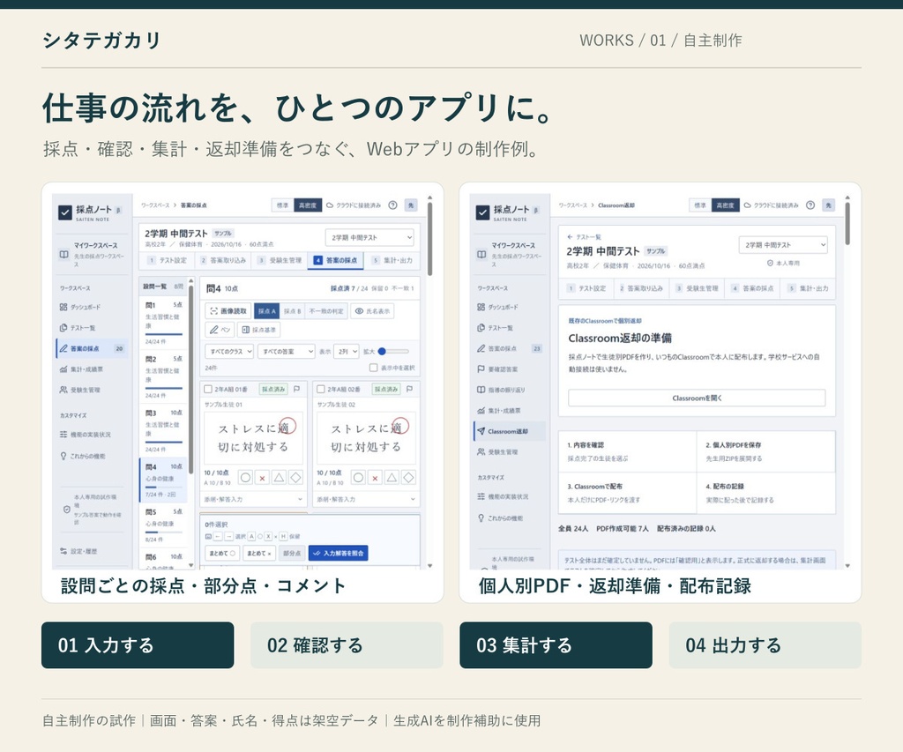Mark 01番 answer with the triangle △ button
The width and height of the screenshot is (903, 752).
tap(279, 477)
